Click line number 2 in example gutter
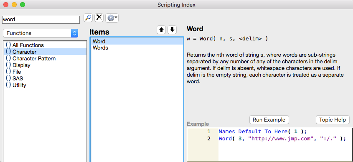Viewport: 353px width, 162px height. click(209, 139)
